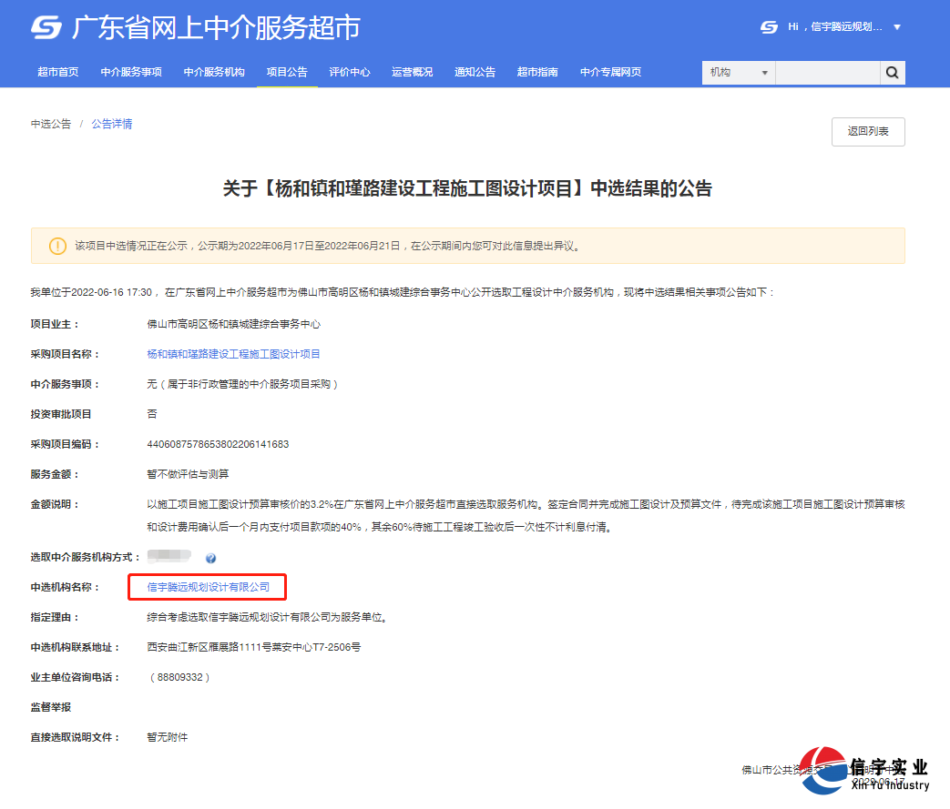
Task: Click the 信宇腾远规划设计有限公司 company link
Action: click(207, 587)
